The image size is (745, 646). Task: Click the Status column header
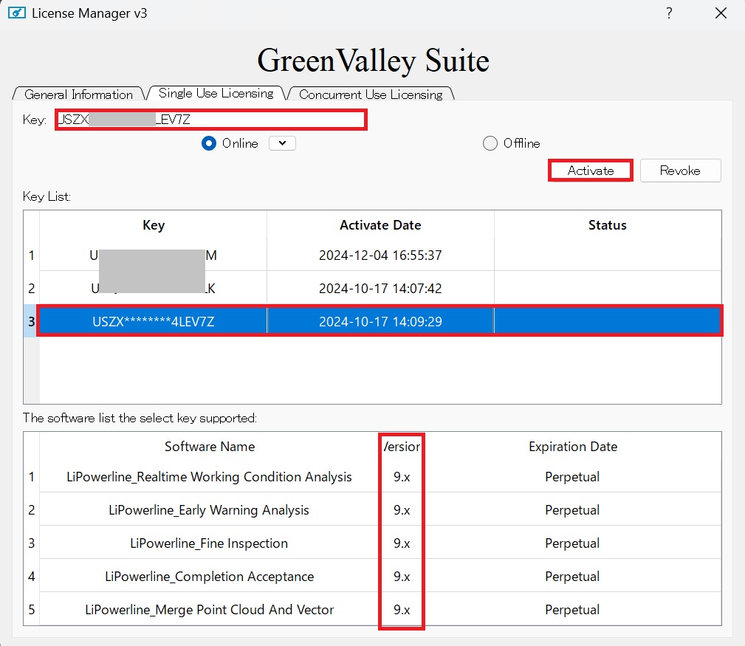tap(607, 225)
